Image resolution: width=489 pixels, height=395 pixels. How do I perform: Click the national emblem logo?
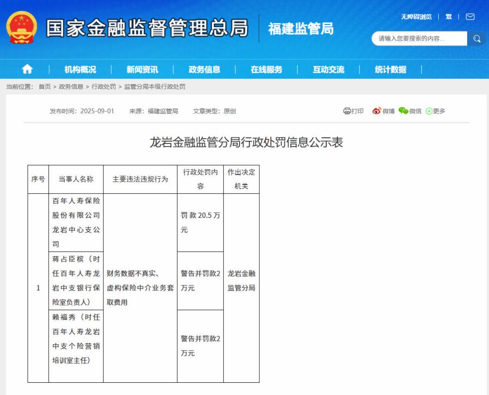click(22, 28)
